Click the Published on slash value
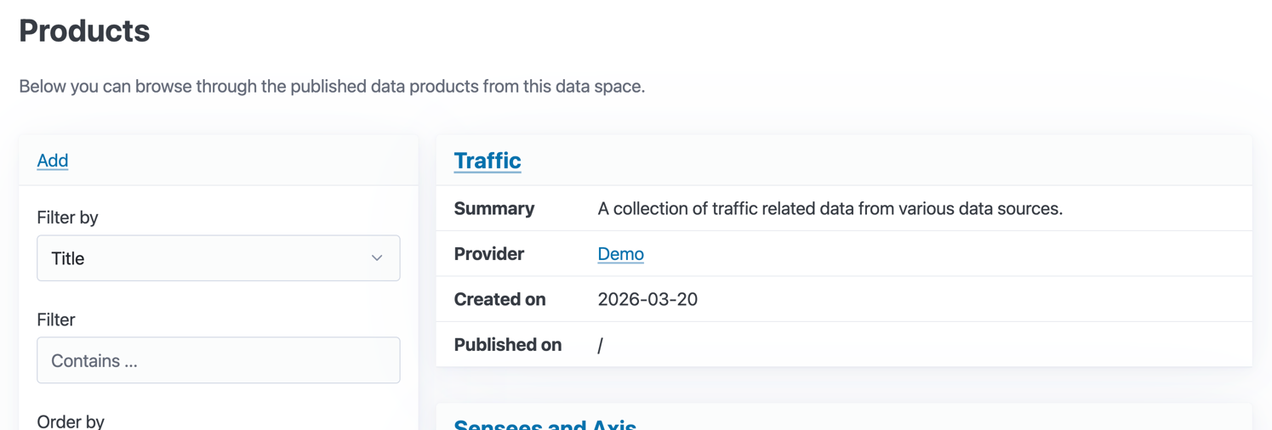 600,345
